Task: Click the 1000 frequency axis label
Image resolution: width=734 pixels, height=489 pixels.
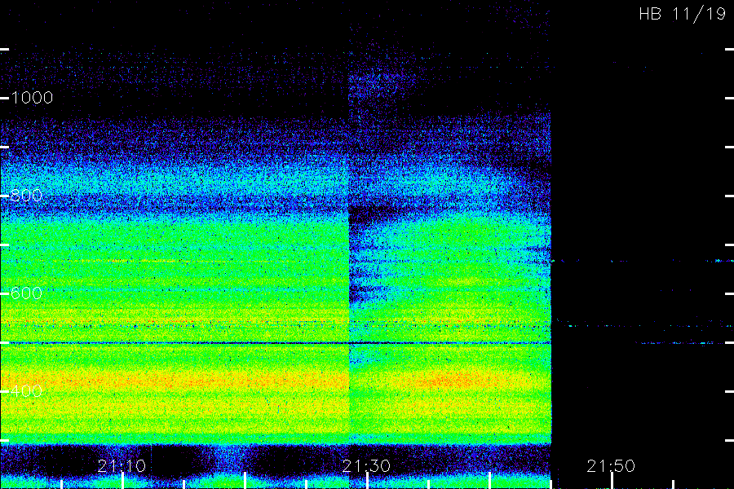Action: click(x=32, y=97)
